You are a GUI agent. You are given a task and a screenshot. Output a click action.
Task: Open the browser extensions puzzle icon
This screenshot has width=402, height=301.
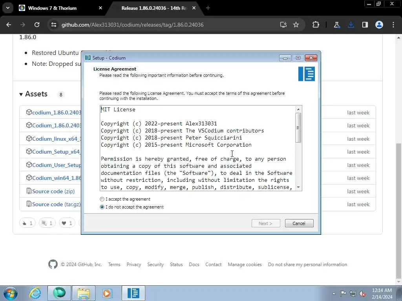pyautogui.click(x=316, y=25)
